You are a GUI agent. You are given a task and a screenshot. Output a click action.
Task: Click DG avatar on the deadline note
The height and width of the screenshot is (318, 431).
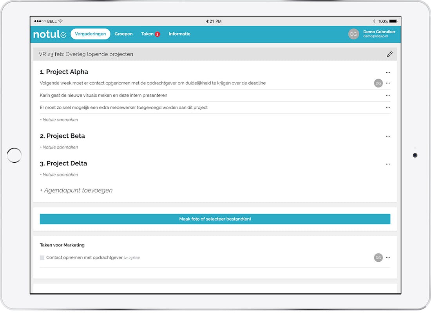coord(378,83)
